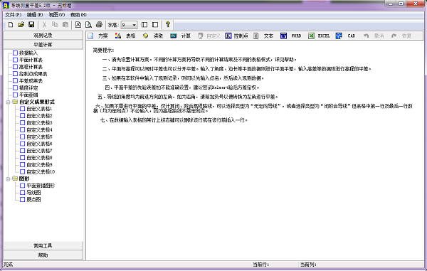The height and width of the screenshot is (271, 427).
Task: Select 平差成果表 in the tree
Action: pos(31,81)
